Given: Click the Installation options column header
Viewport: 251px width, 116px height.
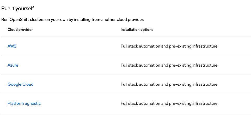Looking at the screenshot, I should [137, 30].
